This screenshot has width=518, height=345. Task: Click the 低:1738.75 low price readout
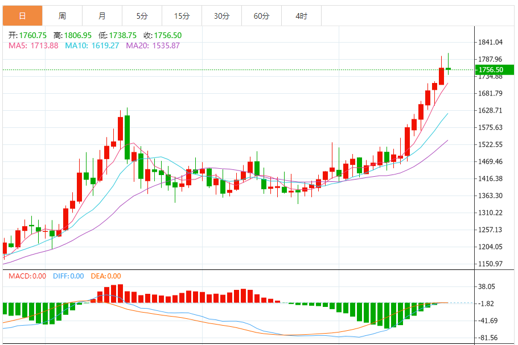click(x=117, y=35)
